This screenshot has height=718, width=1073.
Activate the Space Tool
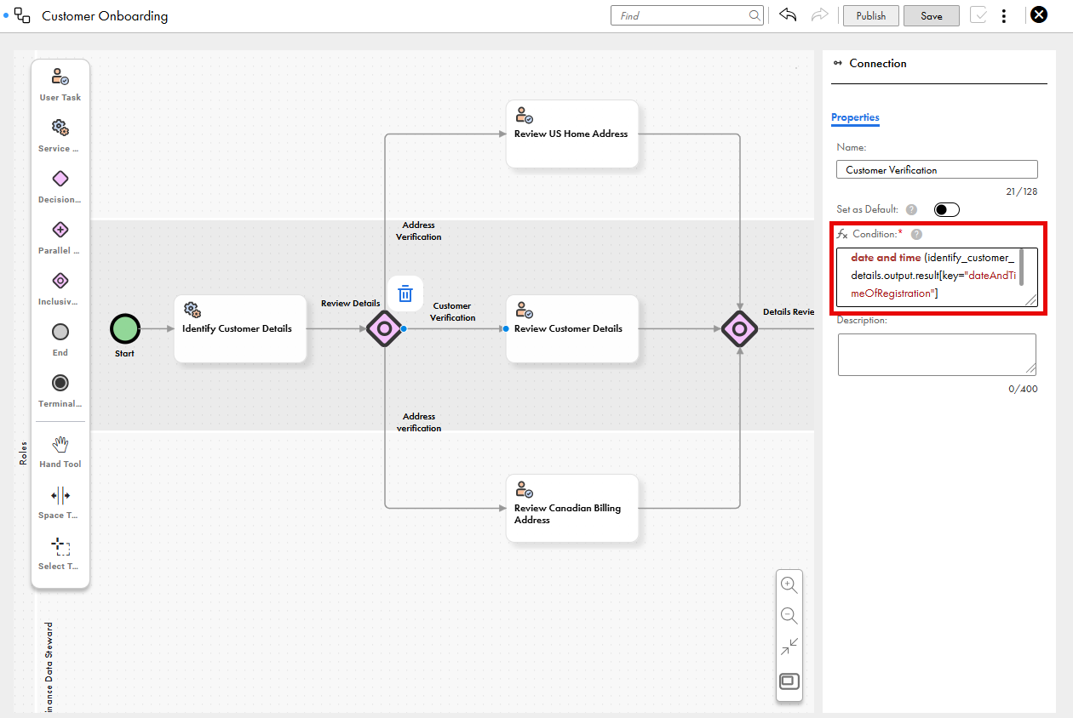60,503
